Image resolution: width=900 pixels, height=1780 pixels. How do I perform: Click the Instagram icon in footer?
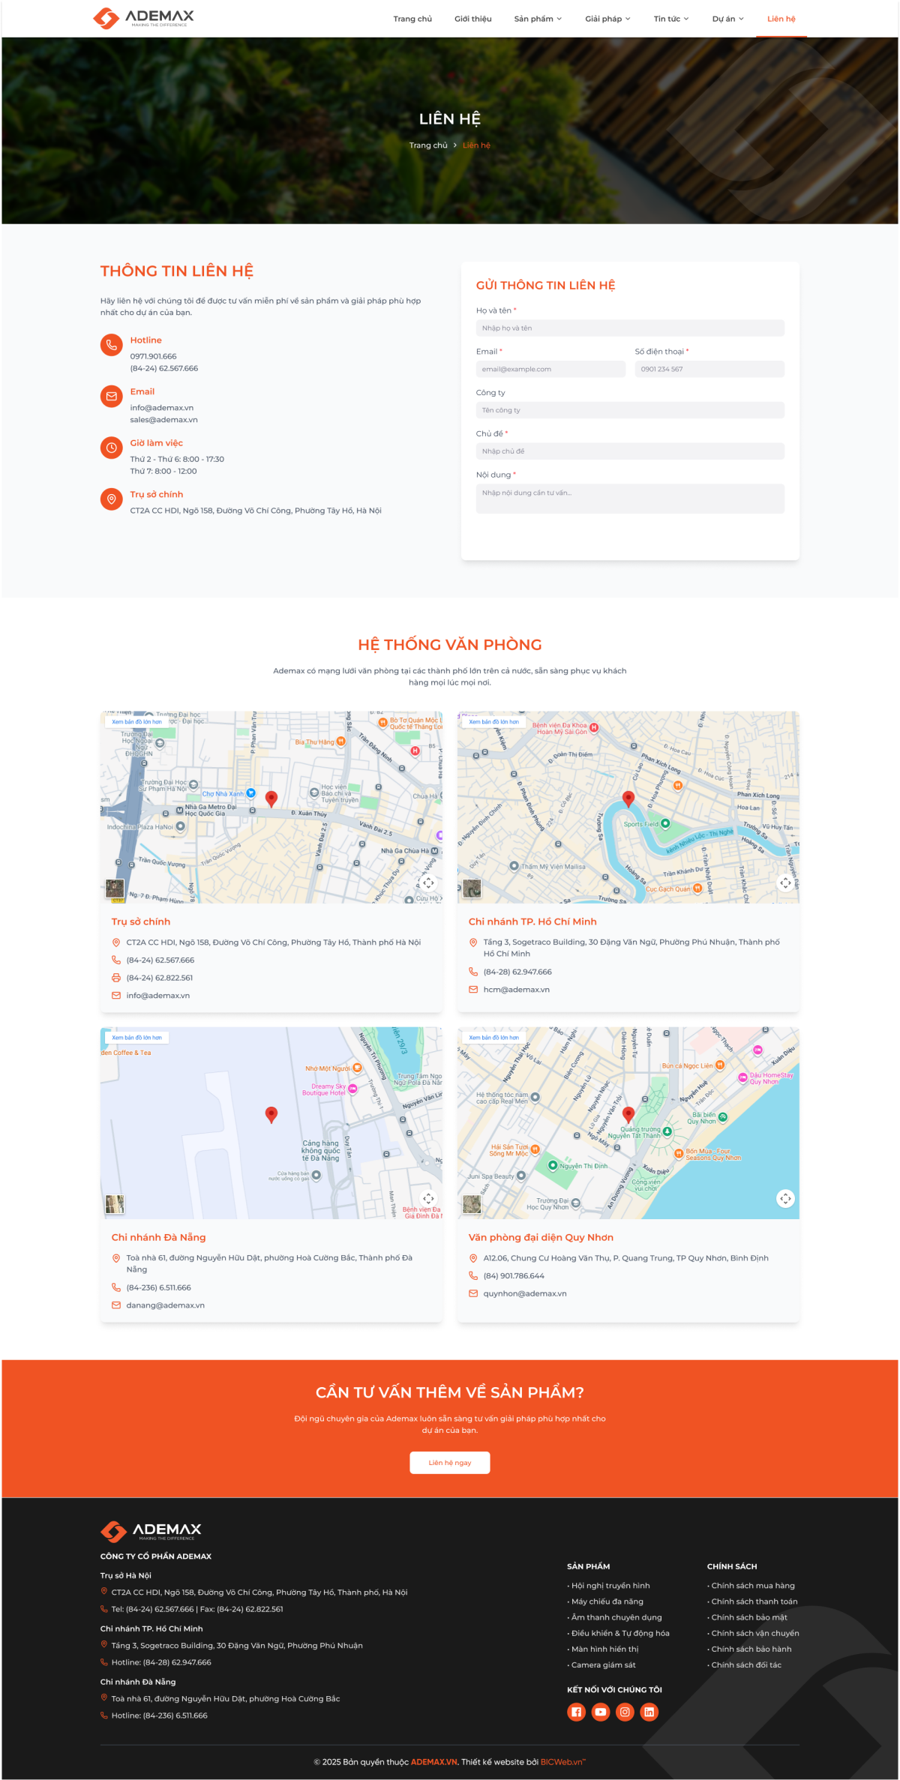(625, 1712)
